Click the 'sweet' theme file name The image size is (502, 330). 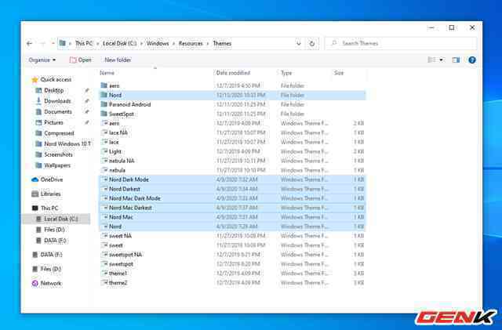tap(116, 245)
